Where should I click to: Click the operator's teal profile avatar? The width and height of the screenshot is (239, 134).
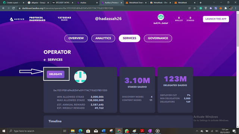tap(80, 77)
